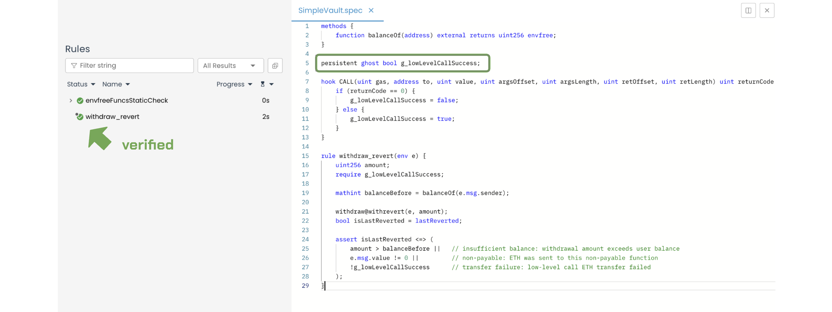Screen dimensions: 832x312
Task: Click the verified status icon of withdraw_revert
Action: point(80,117)
